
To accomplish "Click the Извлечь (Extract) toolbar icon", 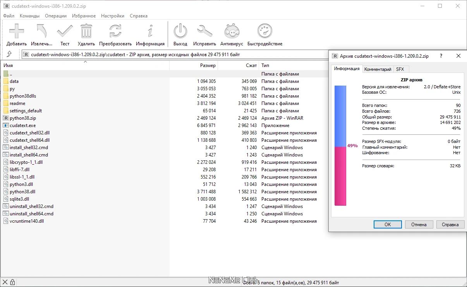I will click(x=41, y=31).
